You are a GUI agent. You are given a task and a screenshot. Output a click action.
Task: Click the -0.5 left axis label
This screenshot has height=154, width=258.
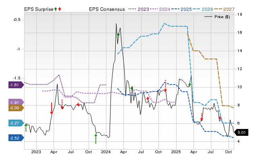(17, 20)
